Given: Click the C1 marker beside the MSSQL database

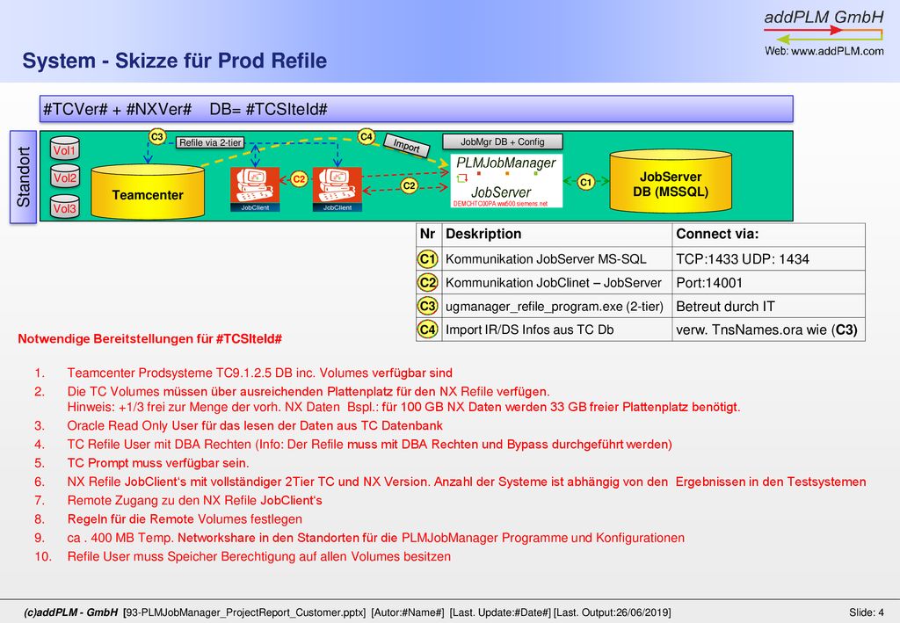Looking at the screenshot, I should [585, 183].
